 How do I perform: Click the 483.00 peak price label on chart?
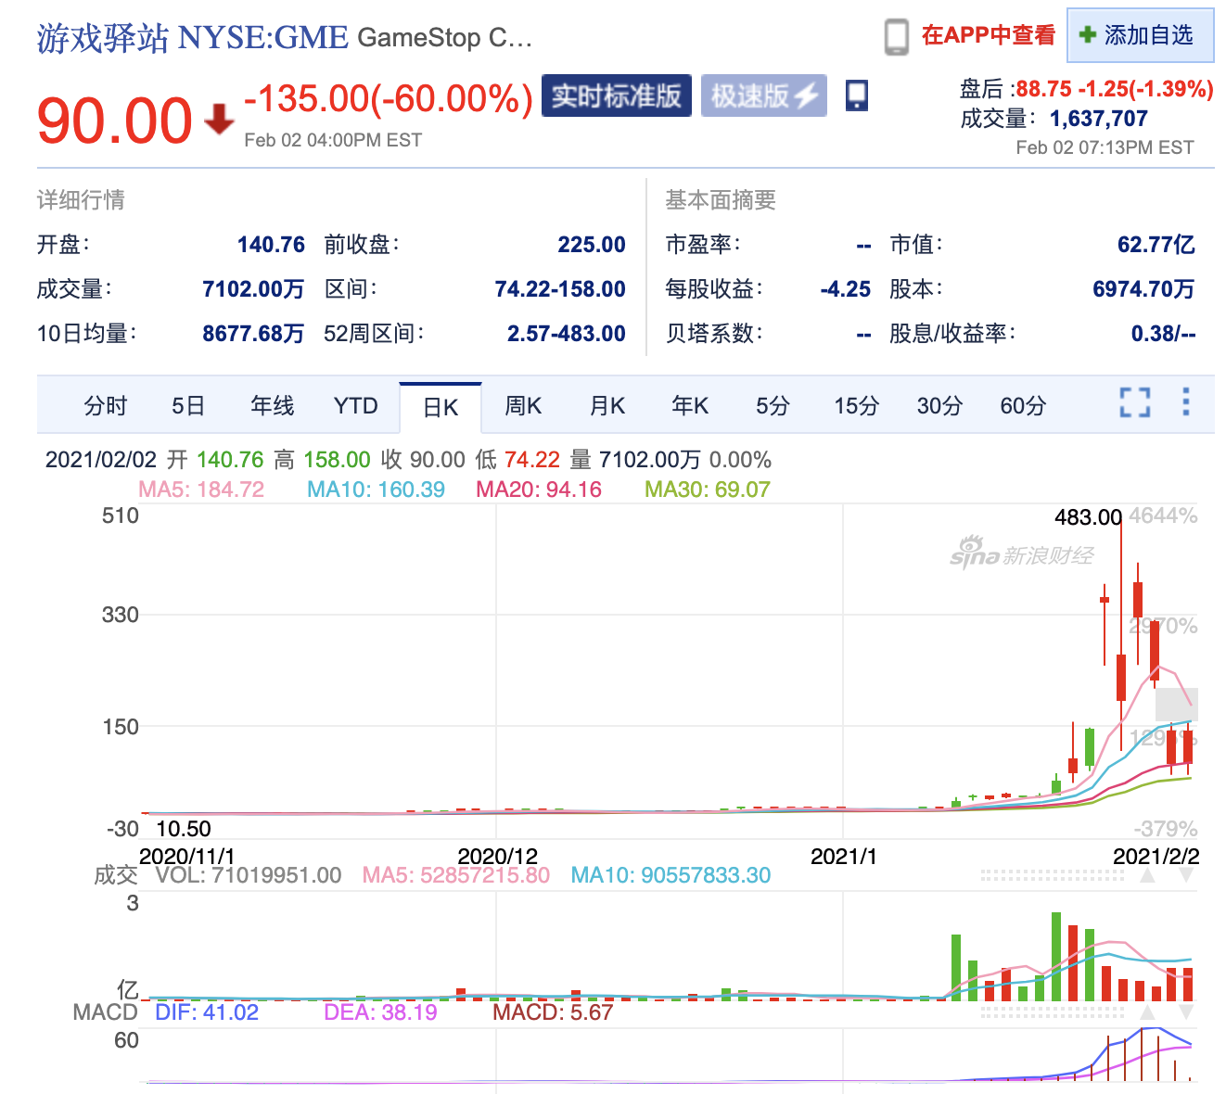pyautogui.click(x=1087, y=517)
